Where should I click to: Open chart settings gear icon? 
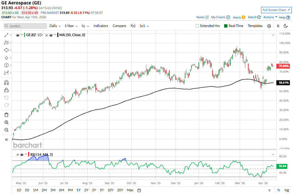269,26
